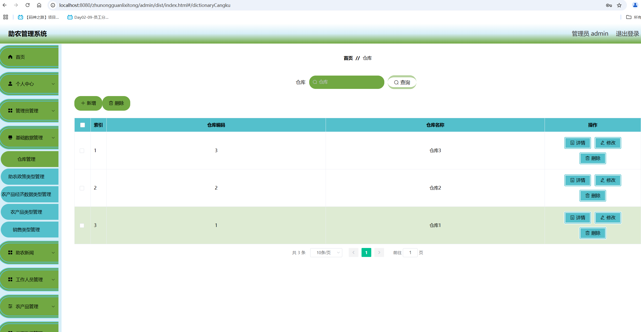Click the 仓库3 name cell
641x332 pixels.
pos(435,151)
